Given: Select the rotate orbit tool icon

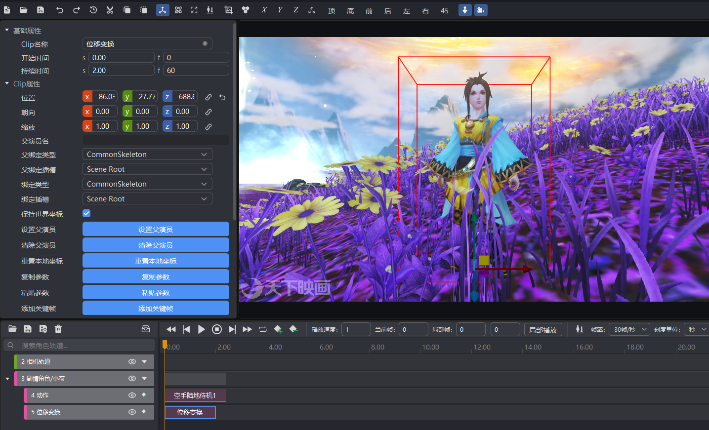Looking at the screenshot, I should (x=178, y=10).
